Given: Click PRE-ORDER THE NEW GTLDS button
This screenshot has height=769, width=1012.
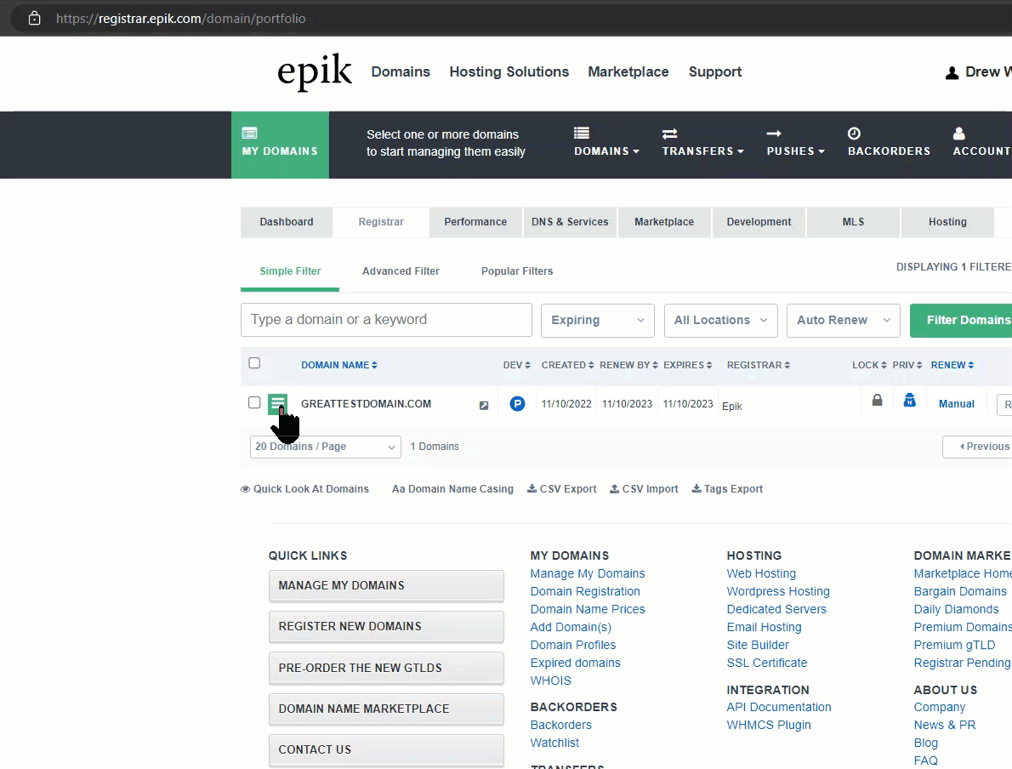Looking at the screenshot, I should pyautogui.click(x=386, y=668).
